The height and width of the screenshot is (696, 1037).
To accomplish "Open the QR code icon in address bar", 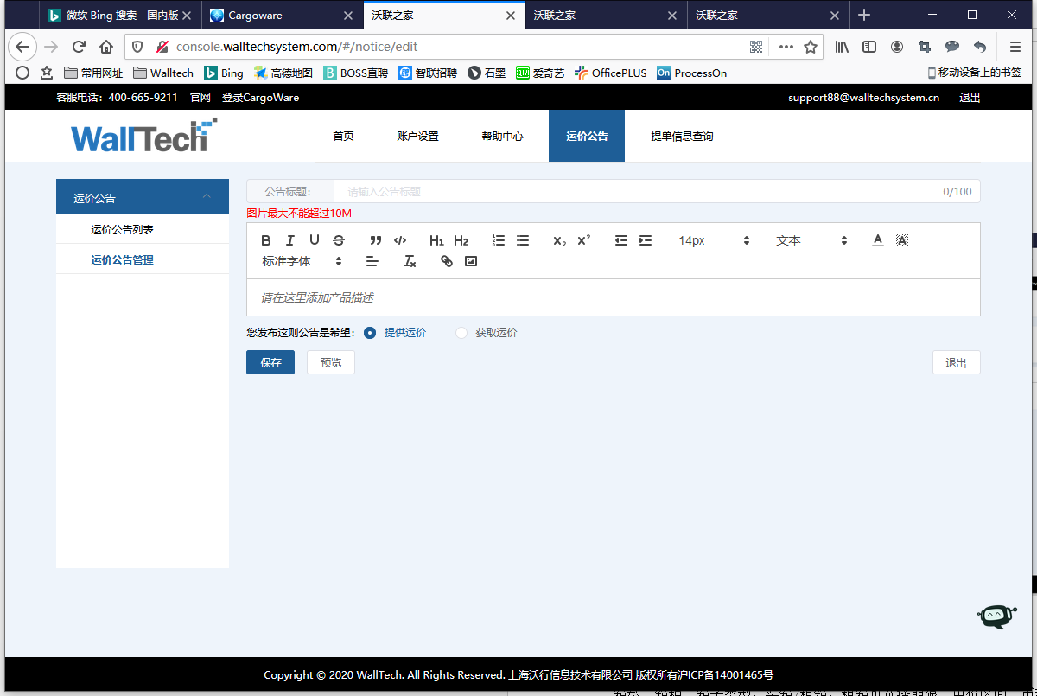I will point(756,47).
